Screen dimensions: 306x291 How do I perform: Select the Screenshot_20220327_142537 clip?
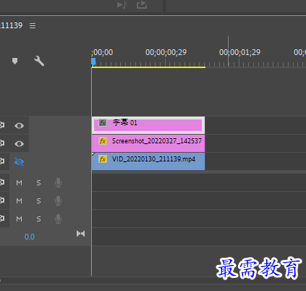[x=148, y=143]
